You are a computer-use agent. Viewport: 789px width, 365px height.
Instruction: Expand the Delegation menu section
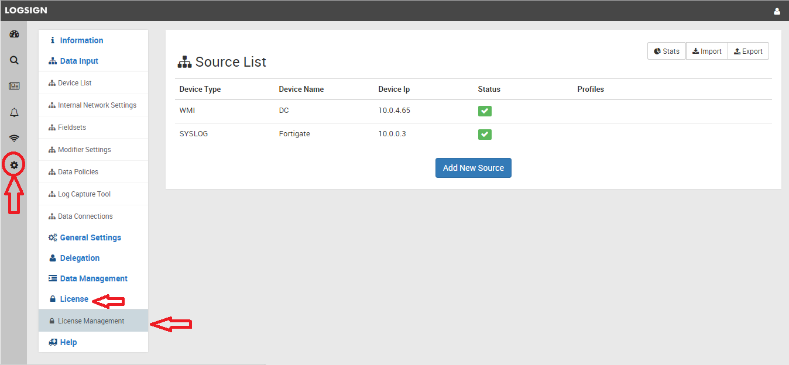point(80,258)
